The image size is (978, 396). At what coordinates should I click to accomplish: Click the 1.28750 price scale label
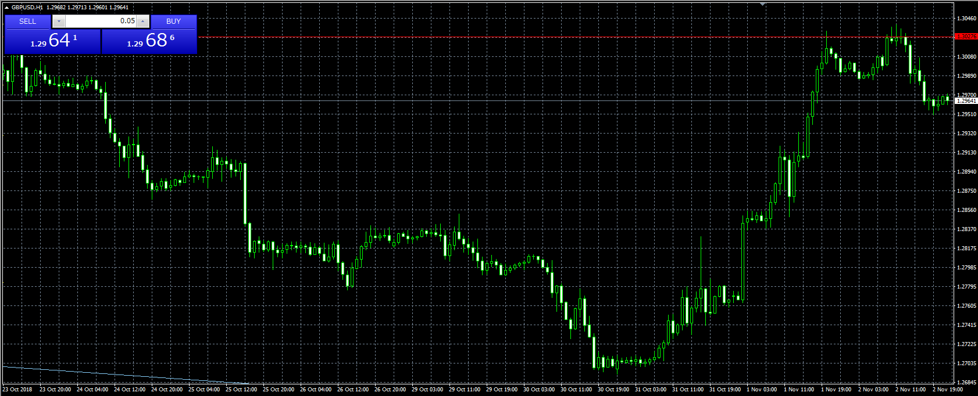[x=966, y=191]
